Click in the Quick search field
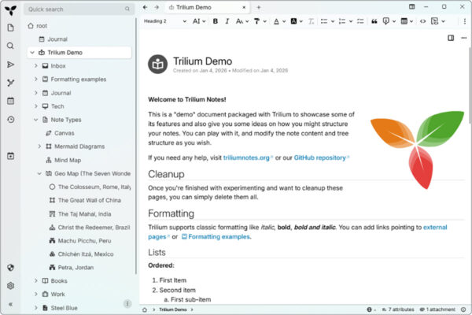 (79, 9)
